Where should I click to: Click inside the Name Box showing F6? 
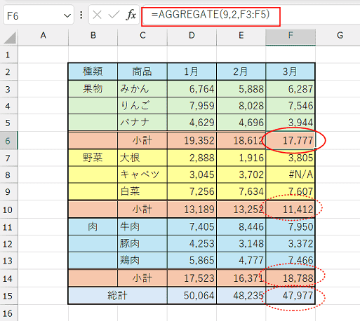(x=33, y=15)
